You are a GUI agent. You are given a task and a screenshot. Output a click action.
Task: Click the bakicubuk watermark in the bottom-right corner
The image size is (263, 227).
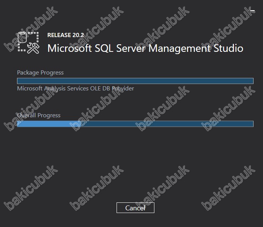coord(228,188)
